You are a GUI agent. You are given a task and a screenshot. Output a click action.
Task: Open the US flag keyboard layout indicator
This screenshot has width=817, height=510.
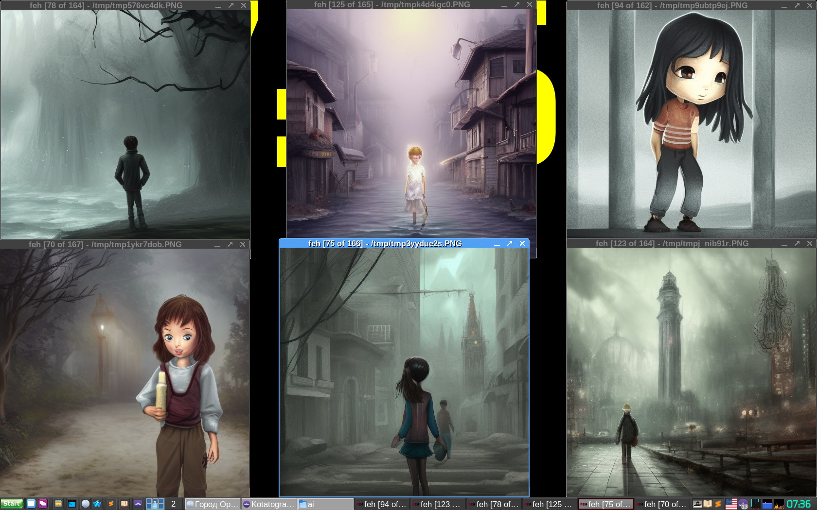pyautogui.click(x=731, y=504)
